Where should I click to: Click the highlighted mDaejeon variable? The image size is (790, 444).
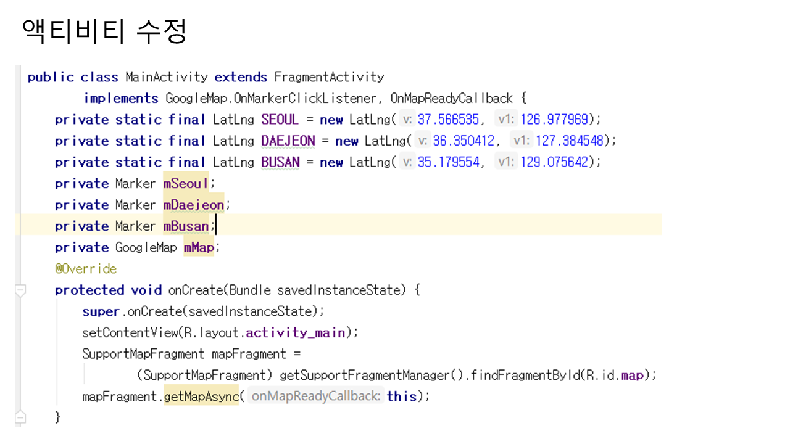pyautogui.click(x=193, y=205)
